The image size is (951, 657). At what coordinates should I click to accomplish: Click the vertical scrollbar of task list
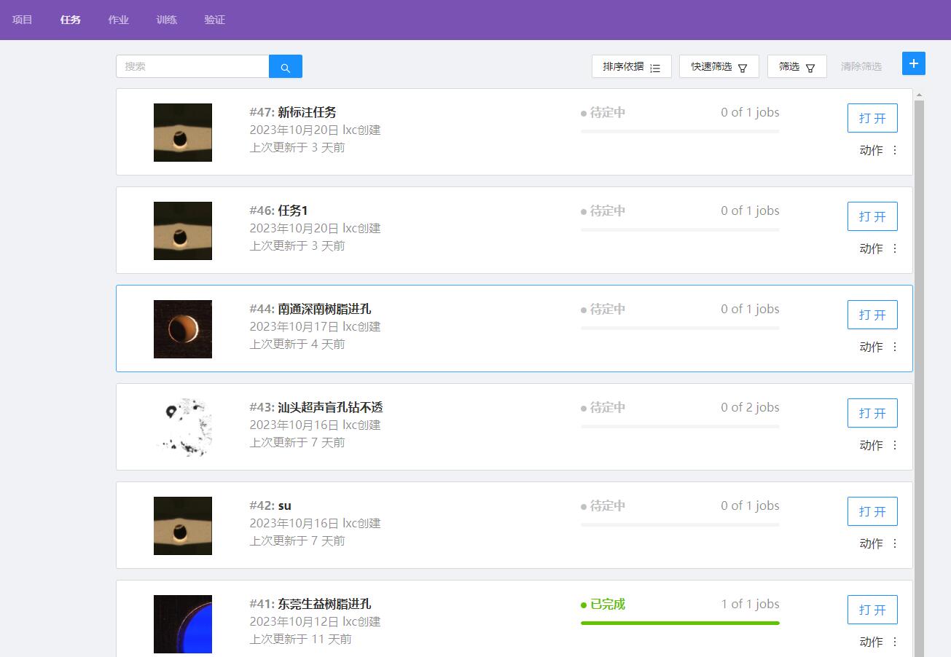tap(919, 364)
